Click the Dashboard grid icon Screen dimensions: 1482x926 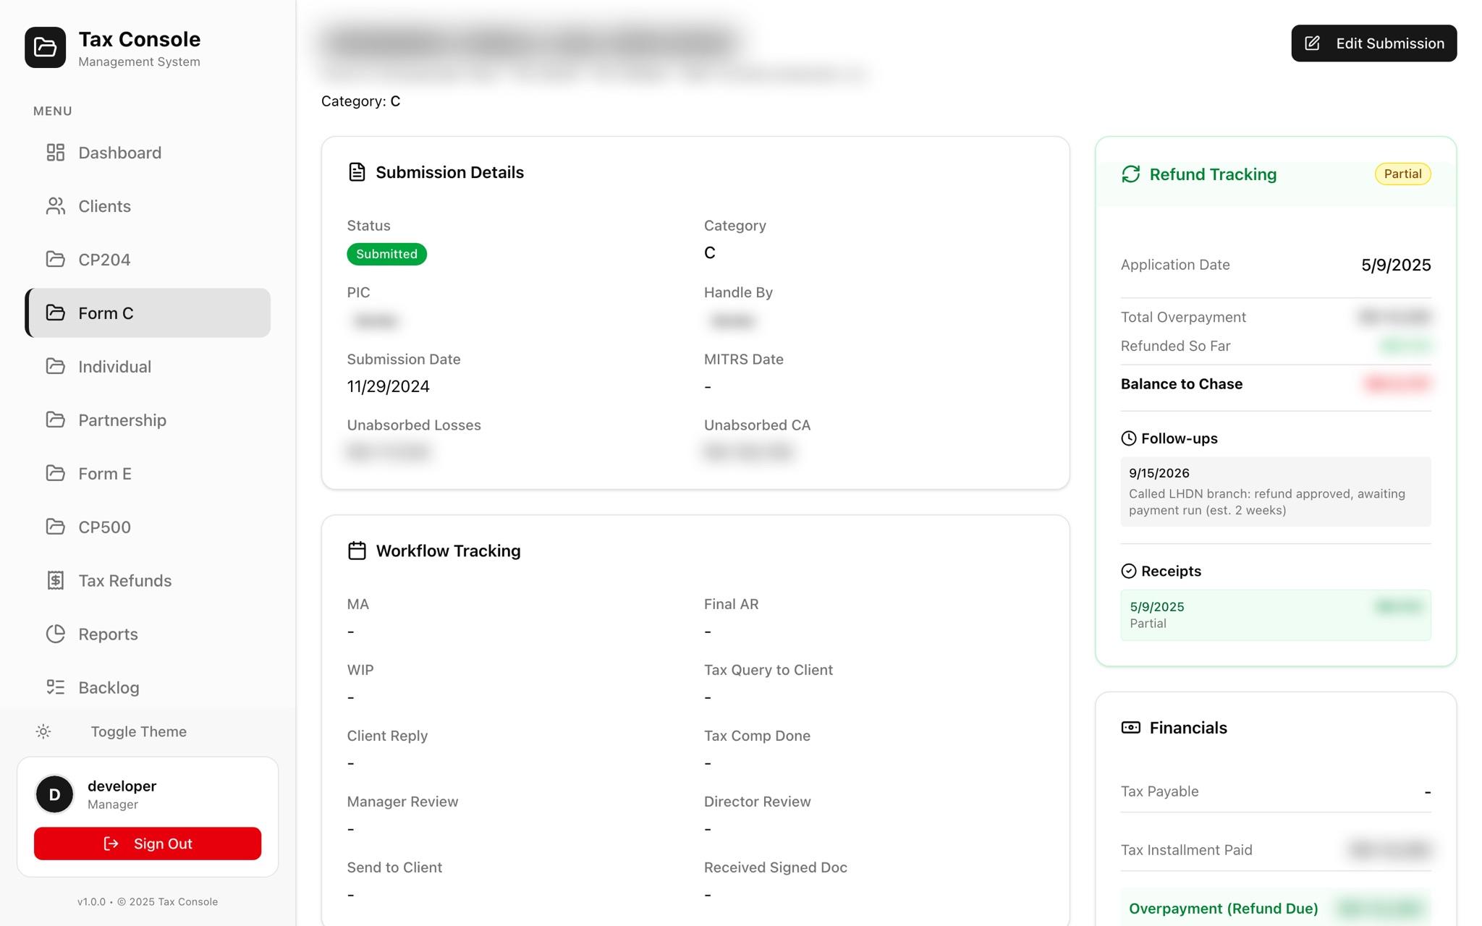(56, 153)
